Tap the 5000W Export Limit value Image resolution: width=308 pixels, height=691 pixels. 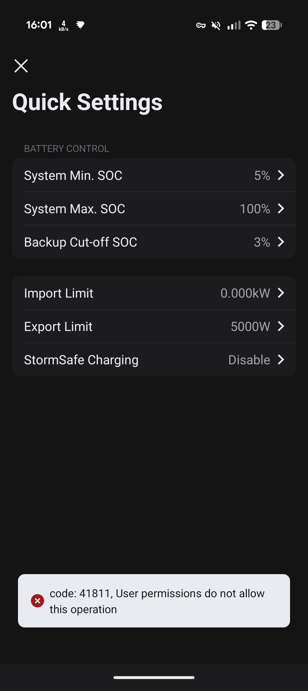[250, 326]
